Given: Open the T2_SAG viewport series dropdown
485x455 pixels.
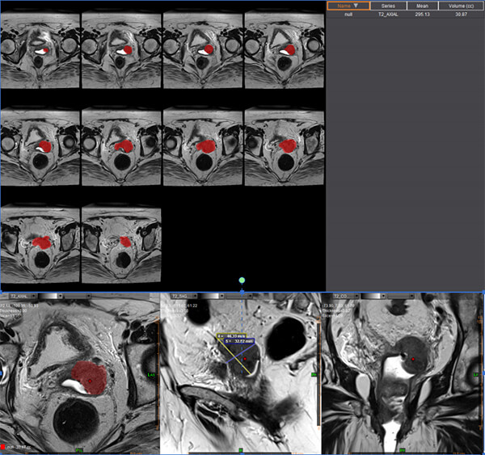Looking at the screenshot, I should tap(185, 297).
